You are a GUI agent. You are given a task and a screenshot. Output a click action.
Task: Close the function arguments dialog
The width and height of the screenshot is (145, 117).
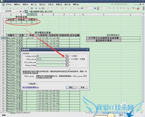tap(87, 49)
